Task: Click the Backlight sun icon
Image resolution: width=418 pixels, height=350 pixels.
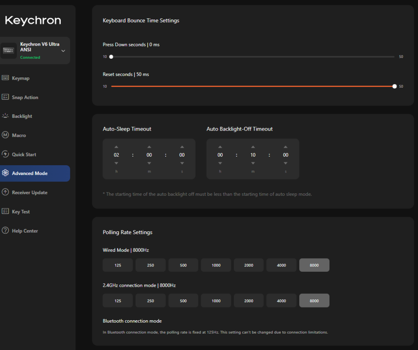Action: coord(5,116)
